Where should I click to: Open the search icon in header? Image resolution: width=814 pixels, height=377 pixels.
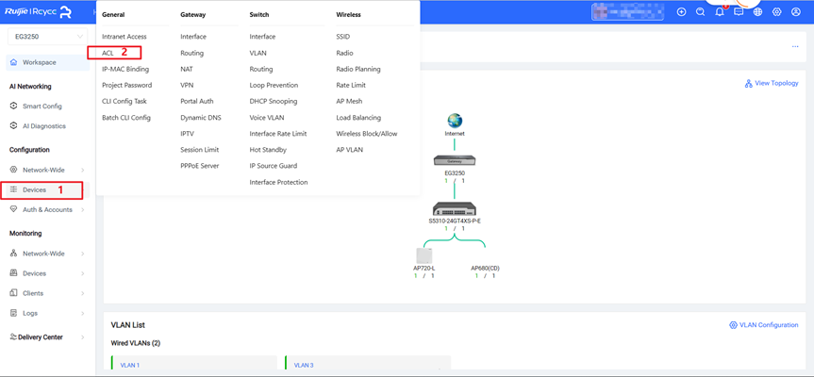click(700, 12)
